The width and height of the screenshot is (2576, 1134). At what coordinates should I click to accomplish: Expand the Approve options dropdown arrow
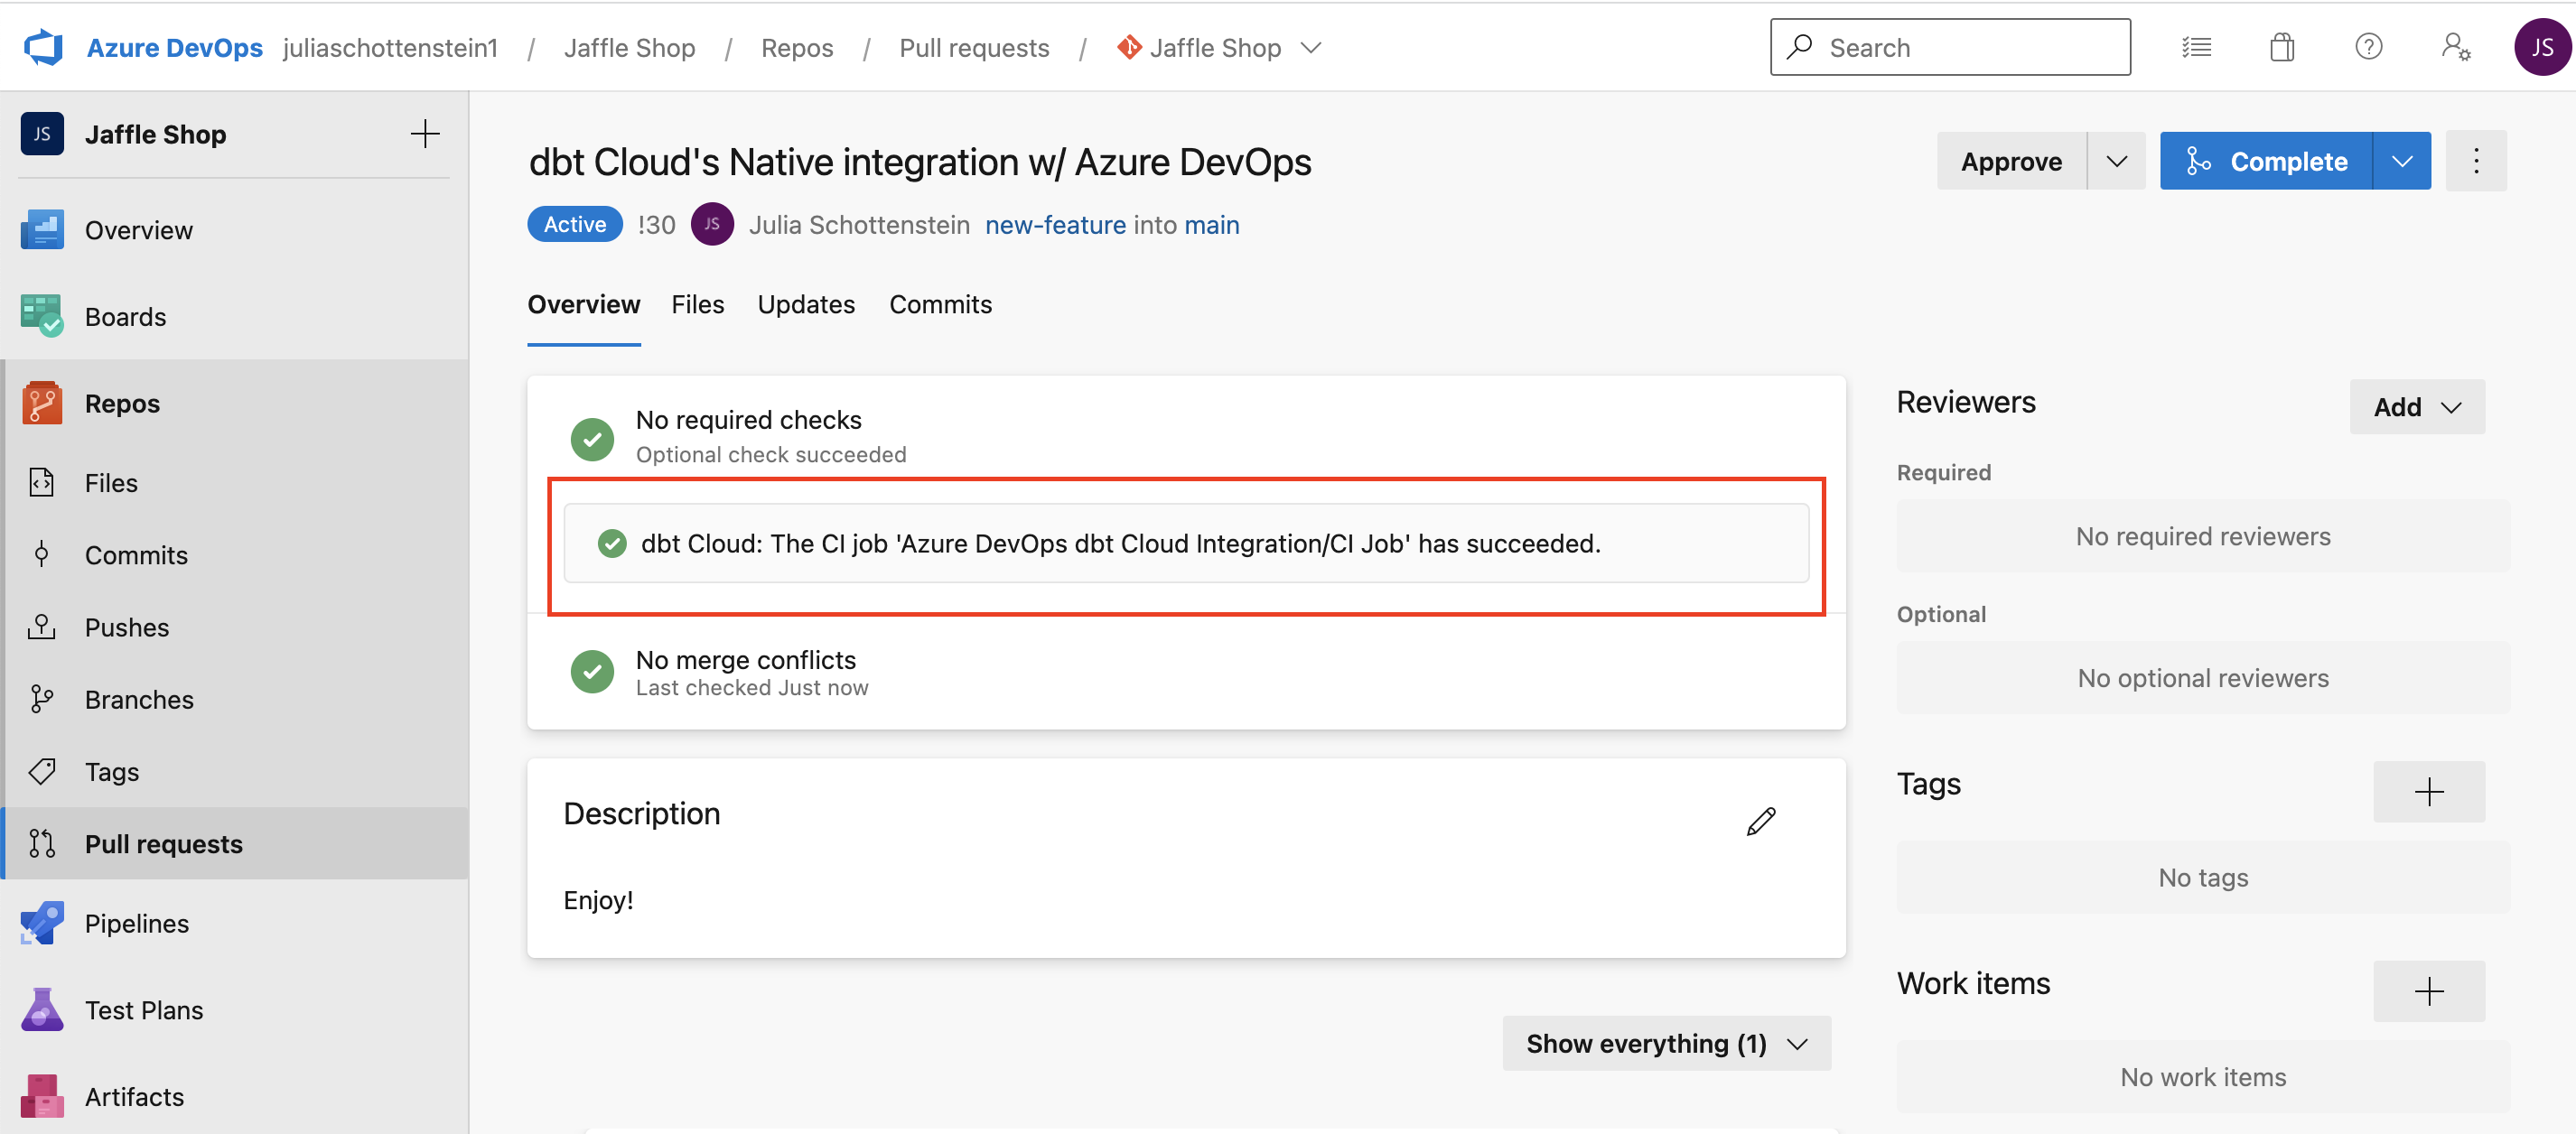click(x=2117, y=161)
